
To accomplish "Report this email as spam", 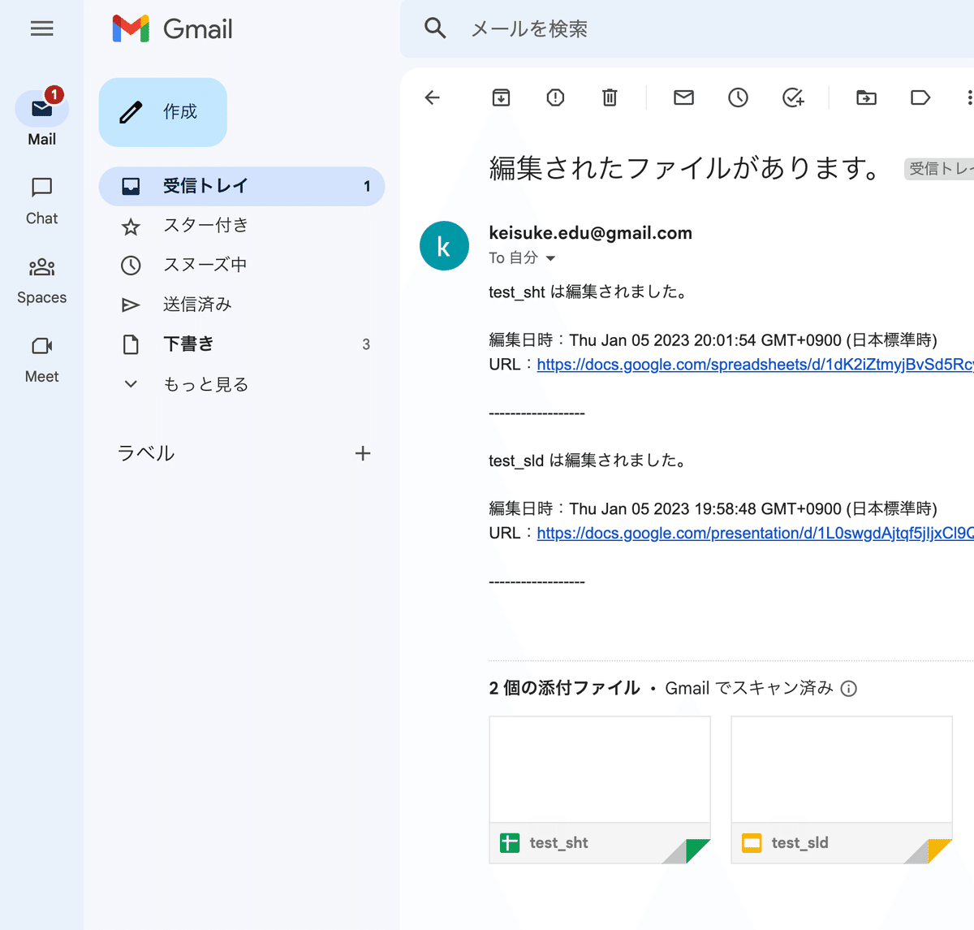I will (555, 97).
